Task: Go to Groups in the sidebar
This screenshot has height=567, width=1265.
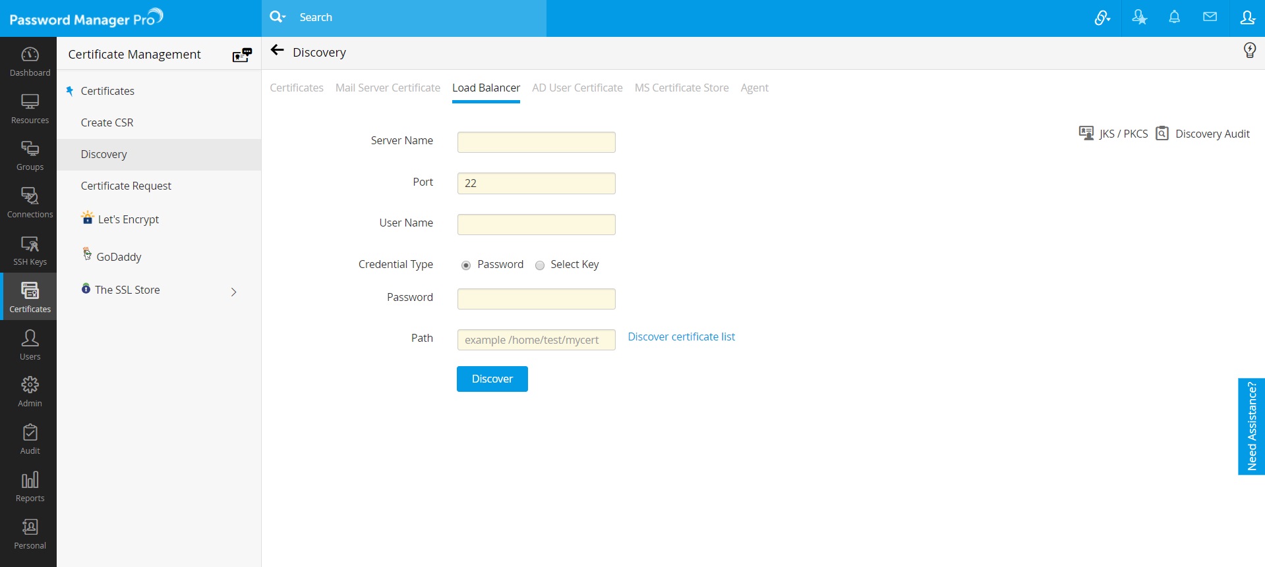Action: (x=30, y=156)
